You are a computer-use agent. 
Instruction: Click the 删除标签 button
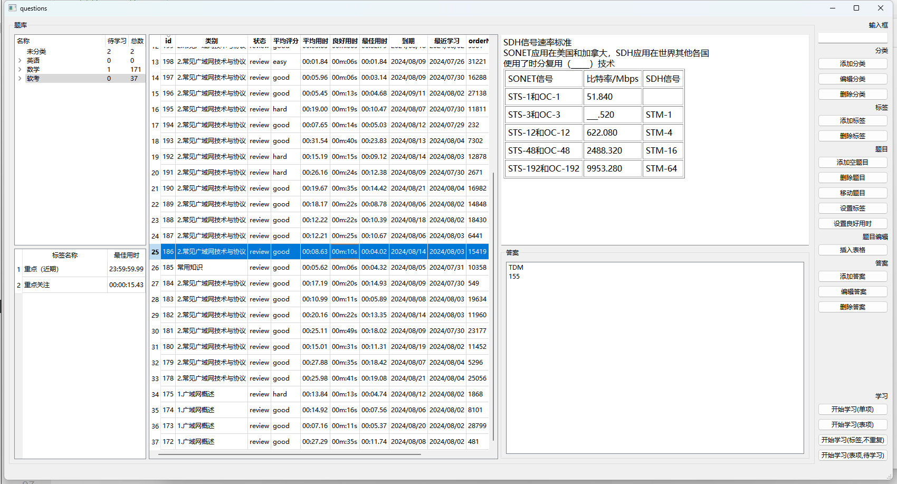pos(853,136)
